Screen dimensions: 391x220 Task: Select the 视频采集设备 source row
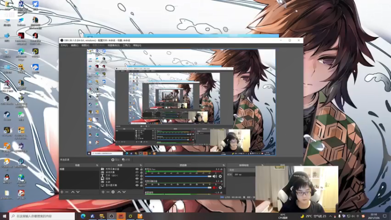click(121, 169)
